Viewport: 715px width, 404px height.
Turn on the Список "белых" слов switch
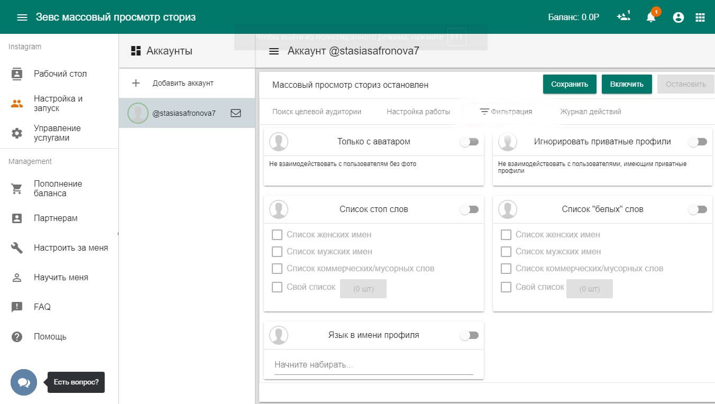pyautogui.click(x=698, y=209)
